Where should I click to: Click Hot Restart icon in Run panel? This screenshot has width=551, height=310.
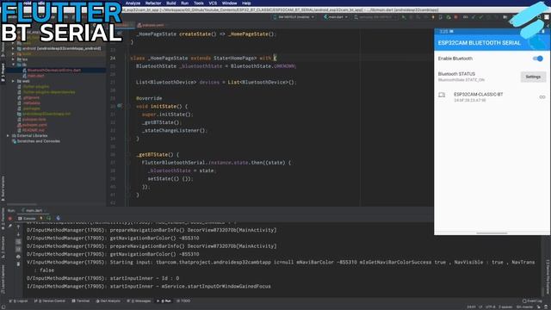[x=49, y=219]
